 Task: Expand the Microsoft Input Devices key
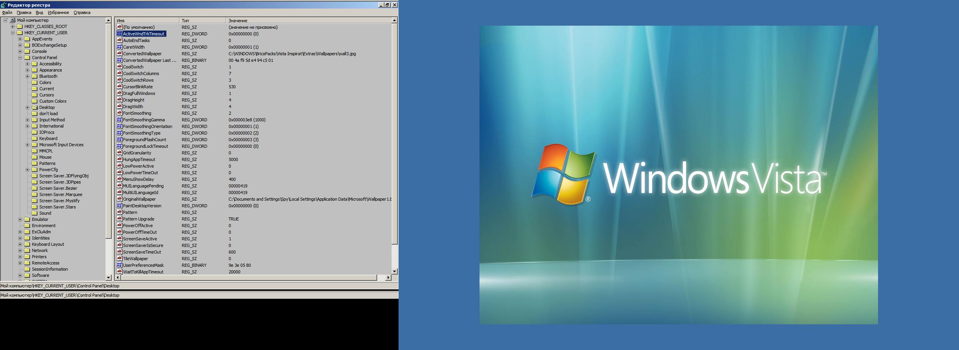click(28, 145)
